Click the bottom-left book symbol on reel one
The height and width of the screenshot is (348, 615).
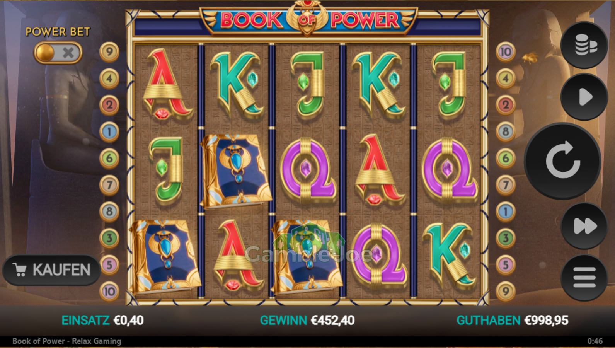pos(165,257)
